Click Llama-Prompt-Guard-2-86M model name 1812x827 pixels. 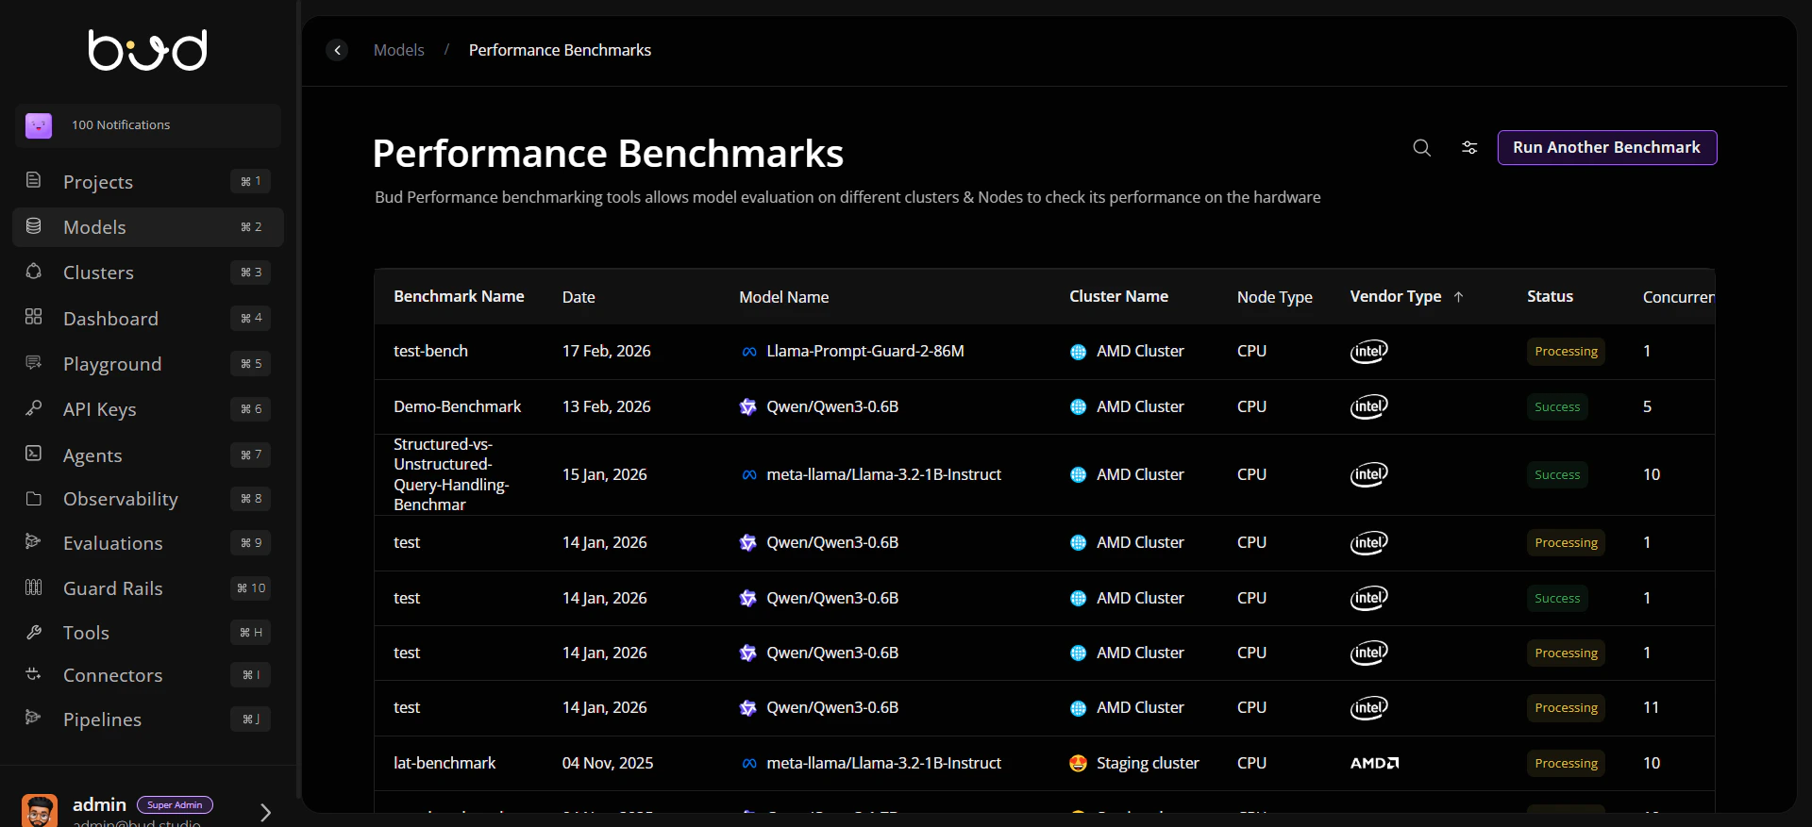point(865,351)
